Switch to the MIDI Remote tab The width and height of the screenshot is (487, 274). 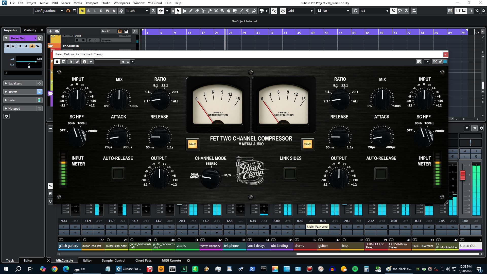click(171, 261)
